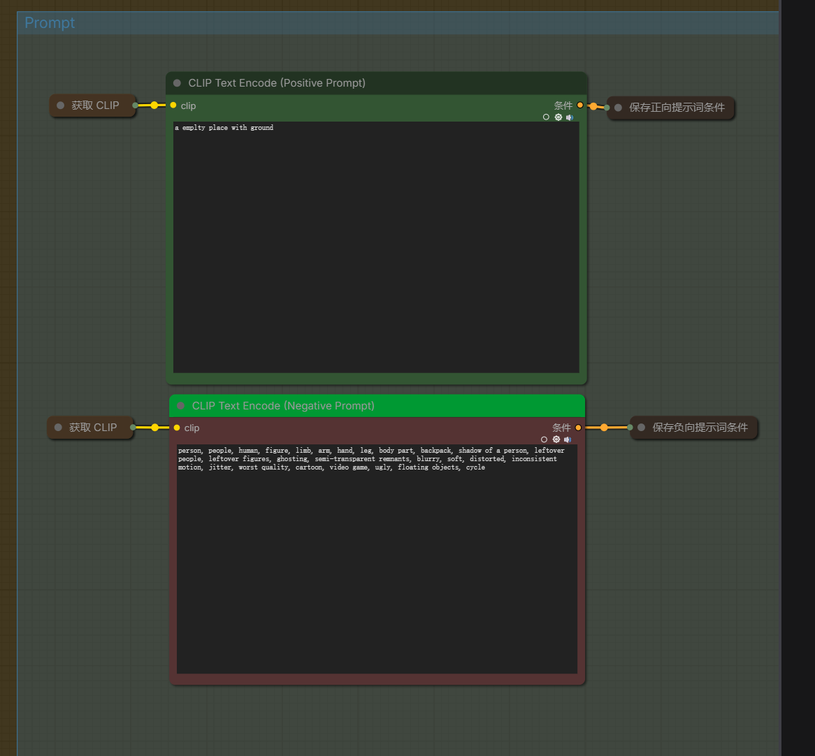This screenshot has height=756, width=815.
Task: Select the 保存负向提示词条件 node label
Action: pyautogui.click(x=700, y=428)
